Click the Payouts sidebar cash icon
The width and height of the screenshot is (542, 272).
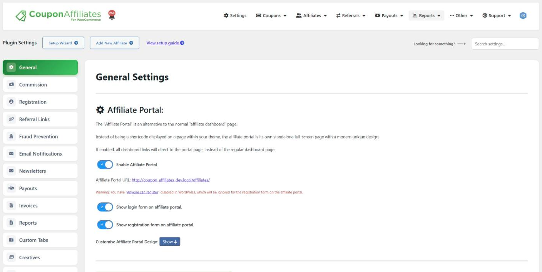[11, 188]
